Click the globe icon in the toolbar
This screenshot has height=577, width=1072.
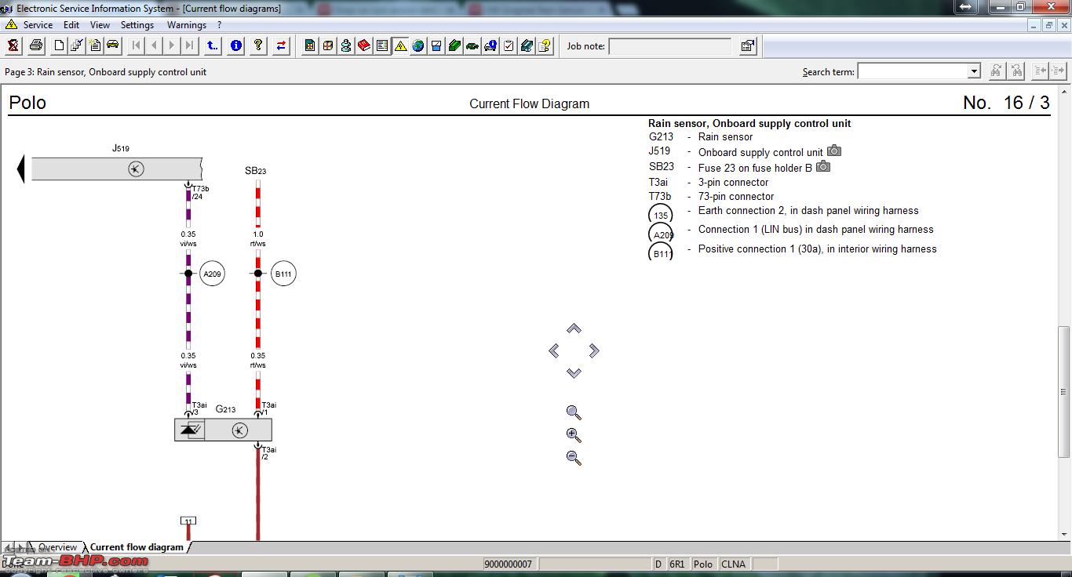click(418, 45)
